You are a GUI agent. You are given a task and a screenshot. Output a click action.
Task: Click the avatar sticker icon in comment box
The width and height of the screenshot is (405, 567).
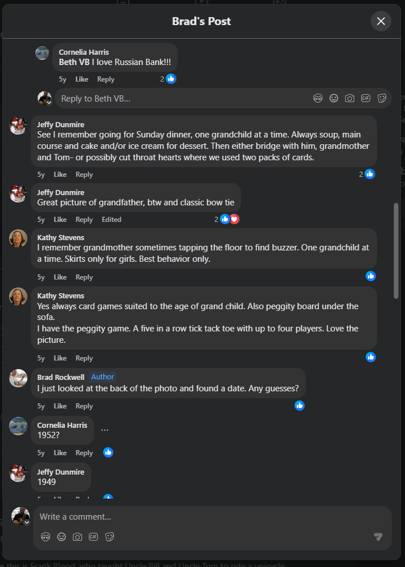(46, 537)
